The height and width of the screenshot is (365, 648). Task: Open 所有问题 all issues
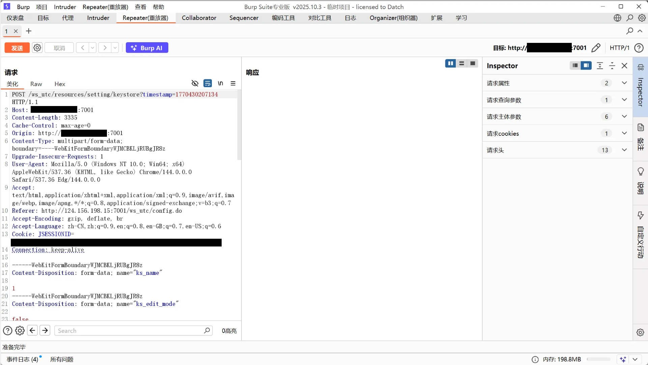(62, 359)
